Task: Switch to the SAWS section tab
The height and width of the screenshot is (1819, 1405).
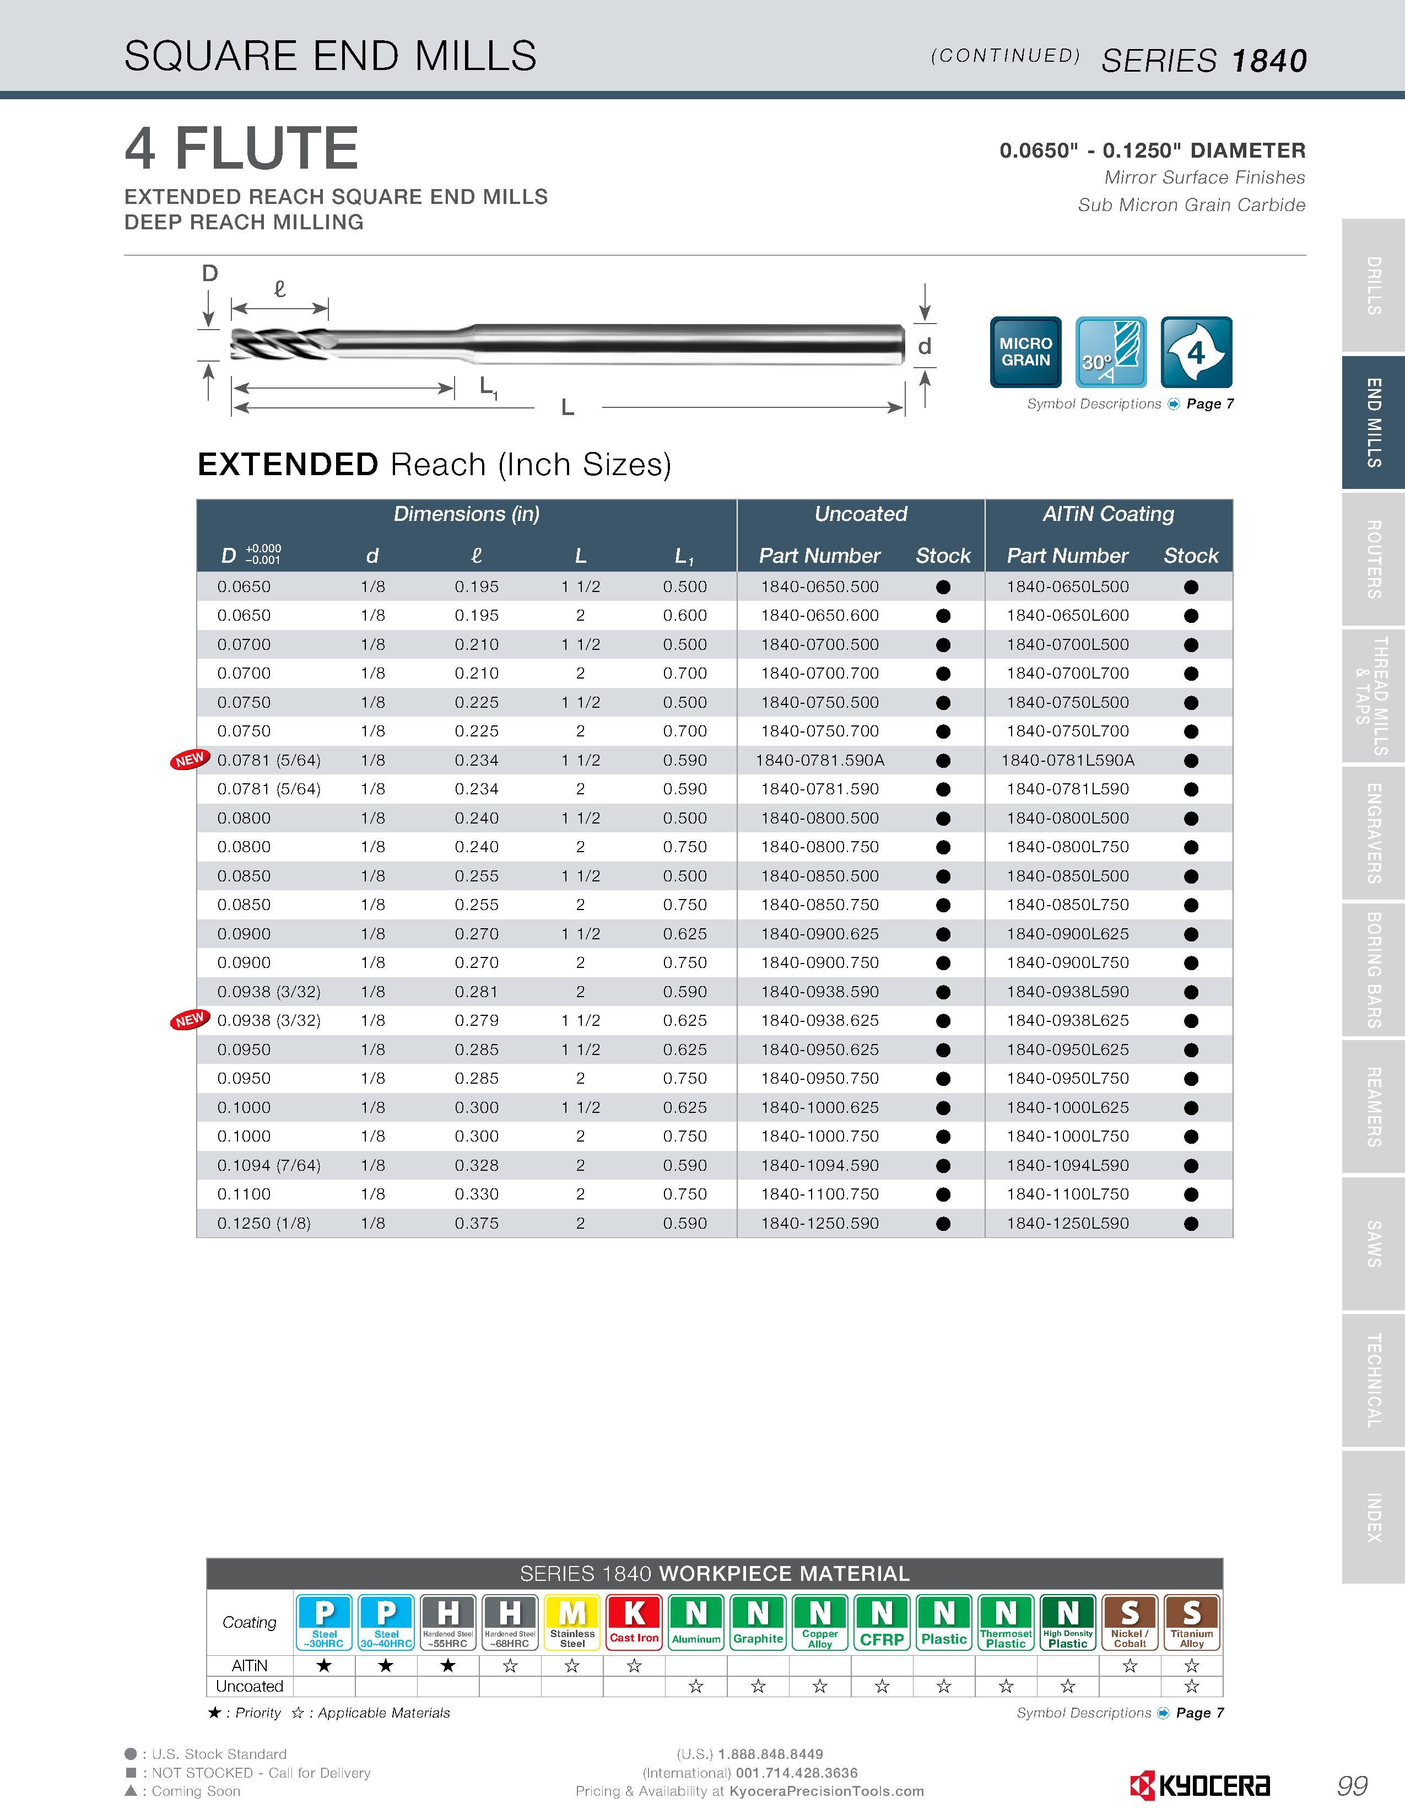Action: (1374, 1242)
